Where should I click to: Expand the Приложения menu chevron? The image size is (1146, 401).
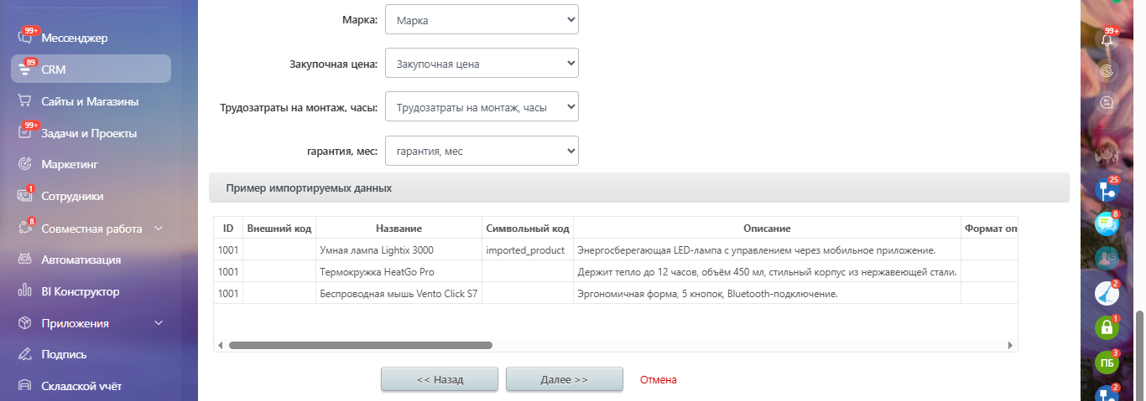(159, 323)
